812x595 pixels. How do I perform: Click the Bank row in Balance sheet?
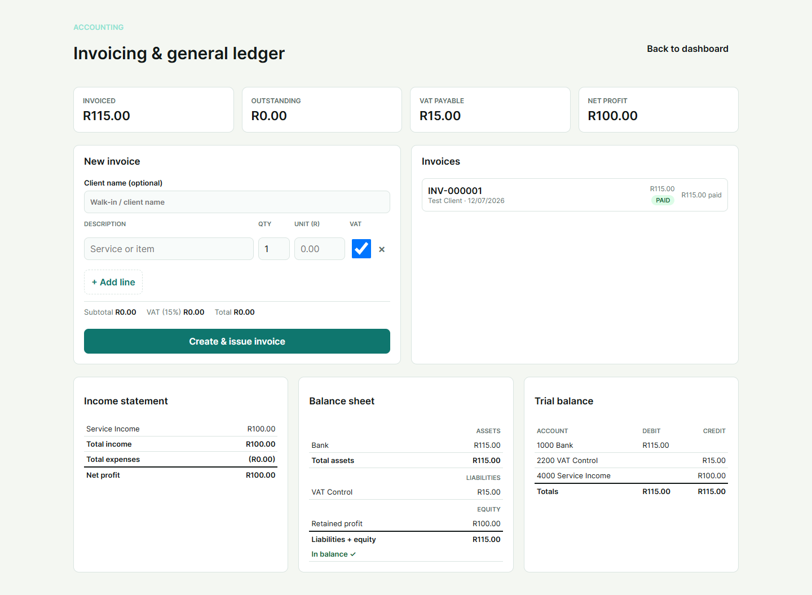(406, 445)
